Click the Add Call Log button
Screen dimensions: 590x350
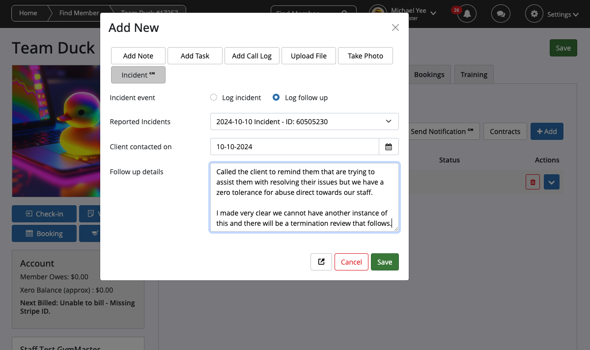click(x=252, y=56)
